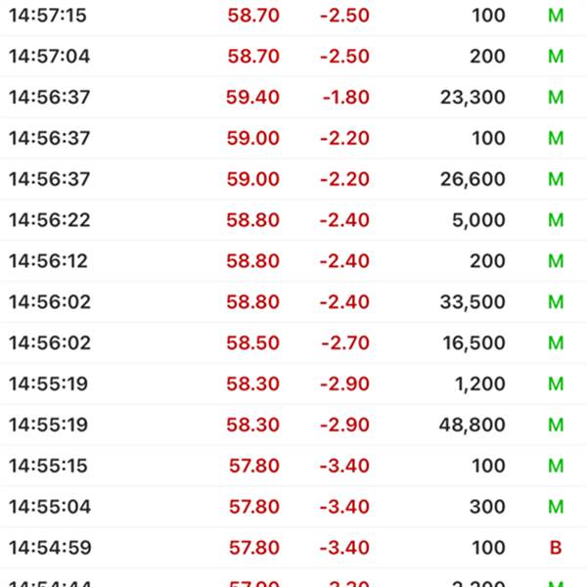This screenshot has width=587, height=587.
Task: Click the 14:57:04 timestamp
Action: 49,57
